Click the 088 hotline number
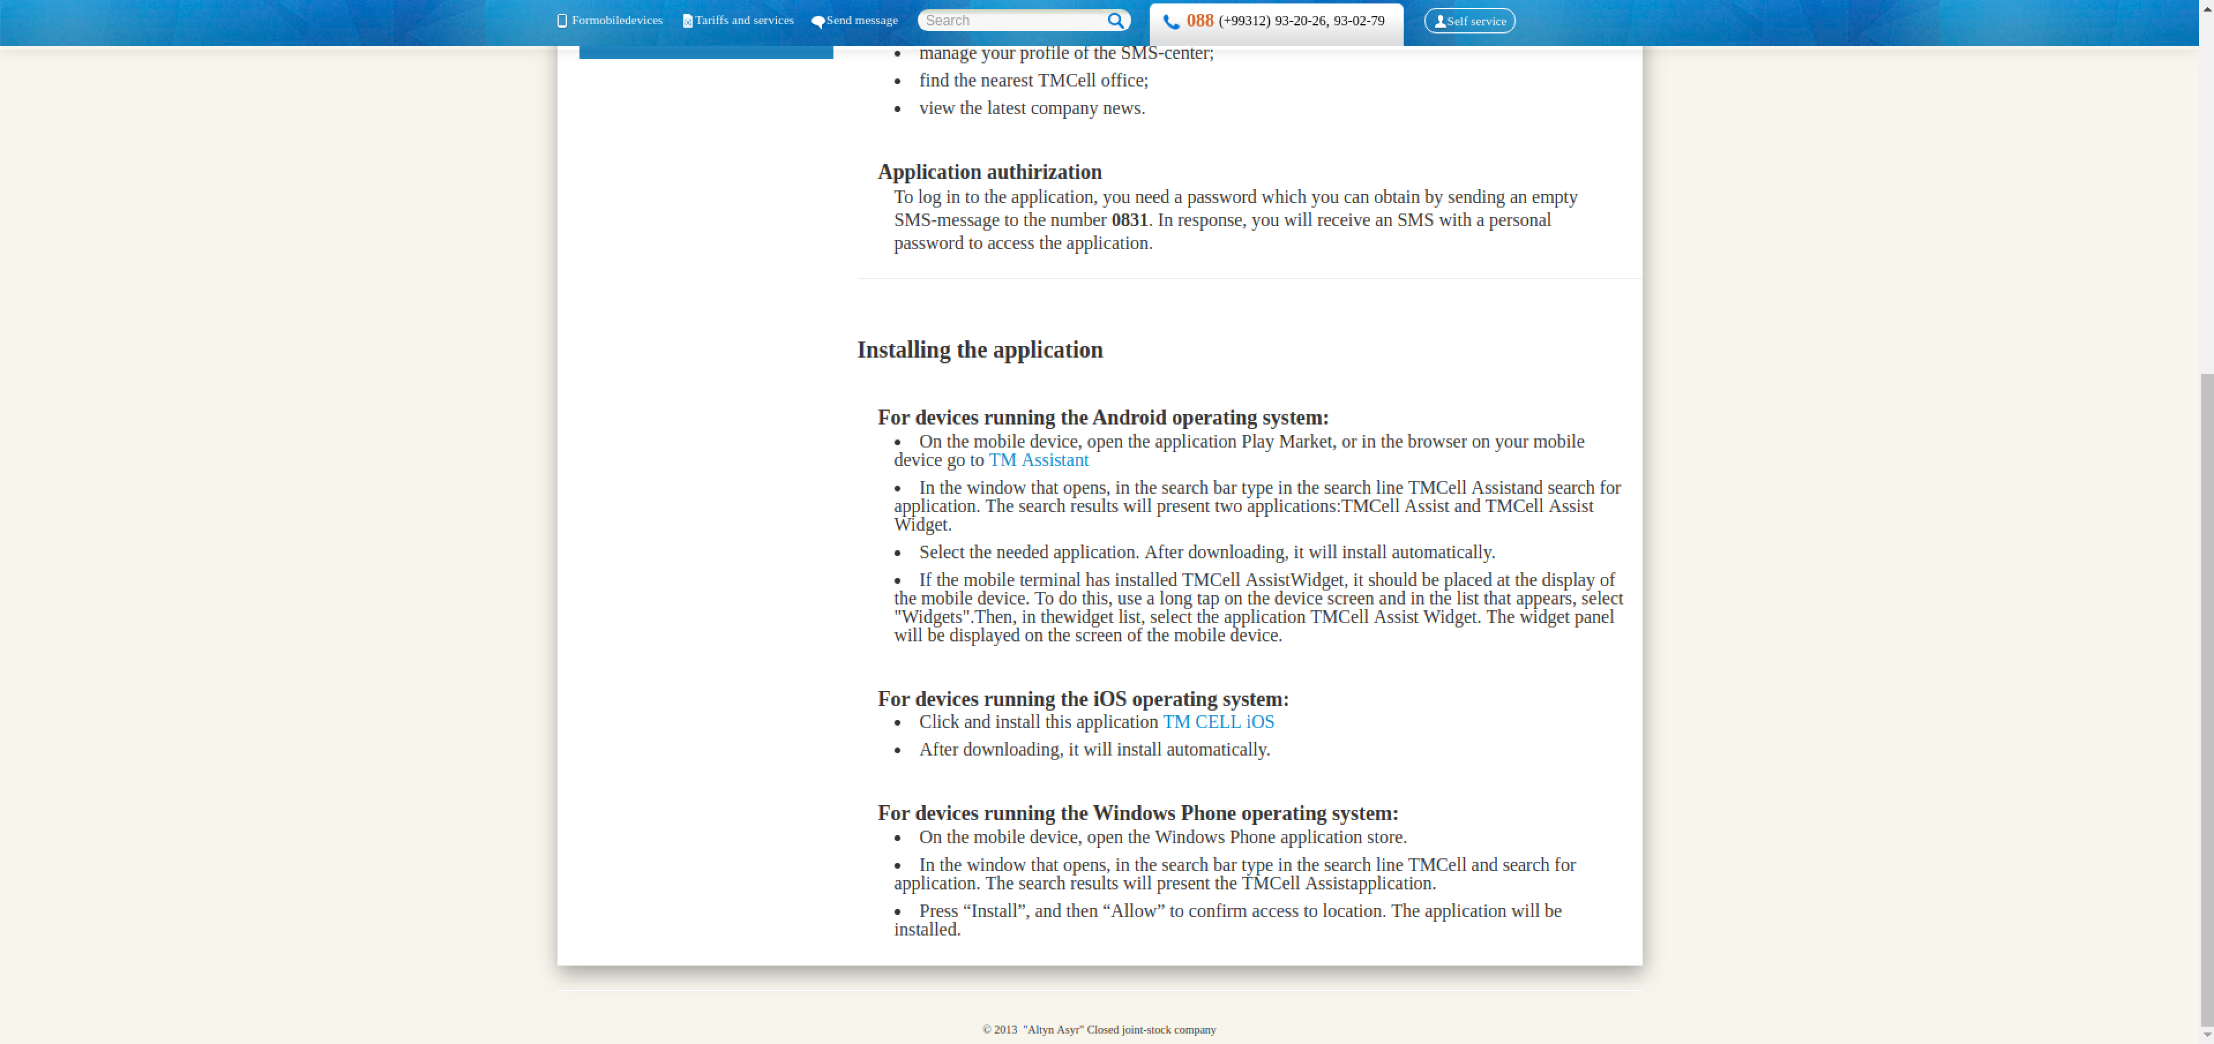 tap(1200, 21)
